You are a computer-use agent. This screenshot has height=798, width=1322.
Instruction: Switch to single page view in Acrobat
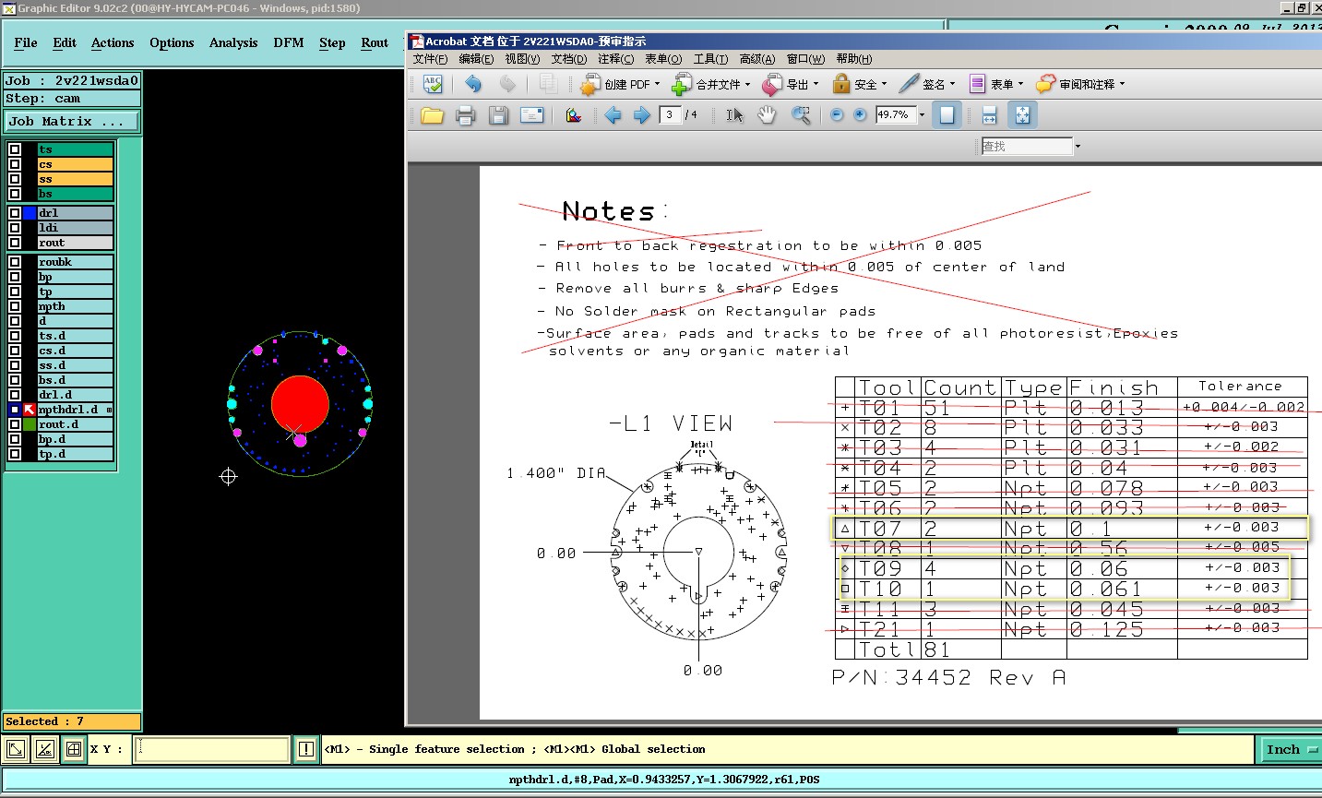(947, 115)
